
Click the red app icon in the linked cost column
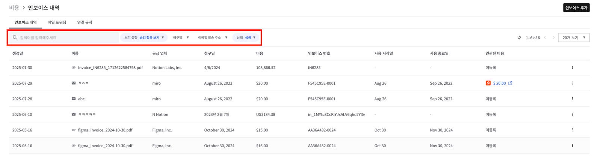click(x=488, y=83)
